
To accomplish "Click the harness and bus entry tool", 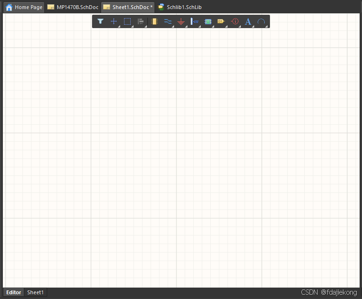I will point(195,21).
